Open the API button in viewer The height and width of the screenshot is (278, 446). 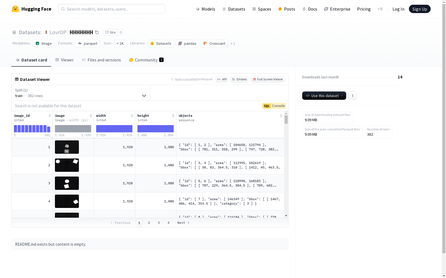coord(222,79)
